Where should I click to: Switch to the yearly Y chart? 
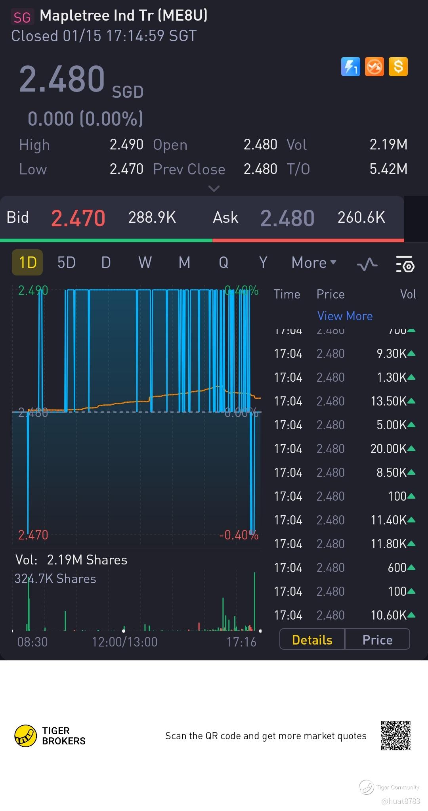(263, 262)
